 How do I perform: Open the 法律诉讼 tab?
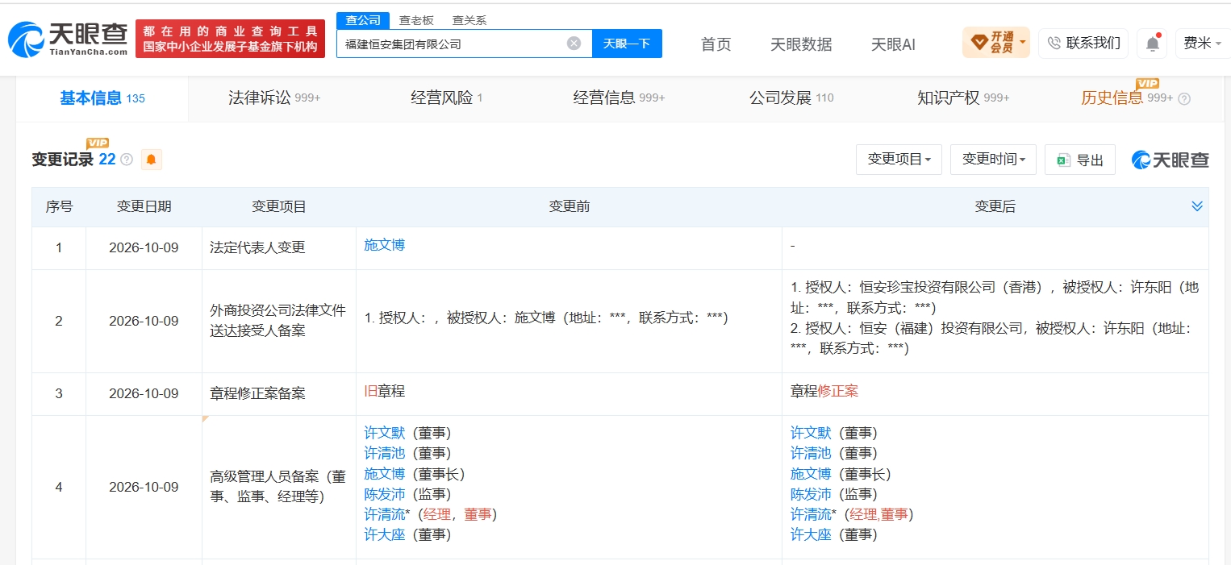coord(274,98)
